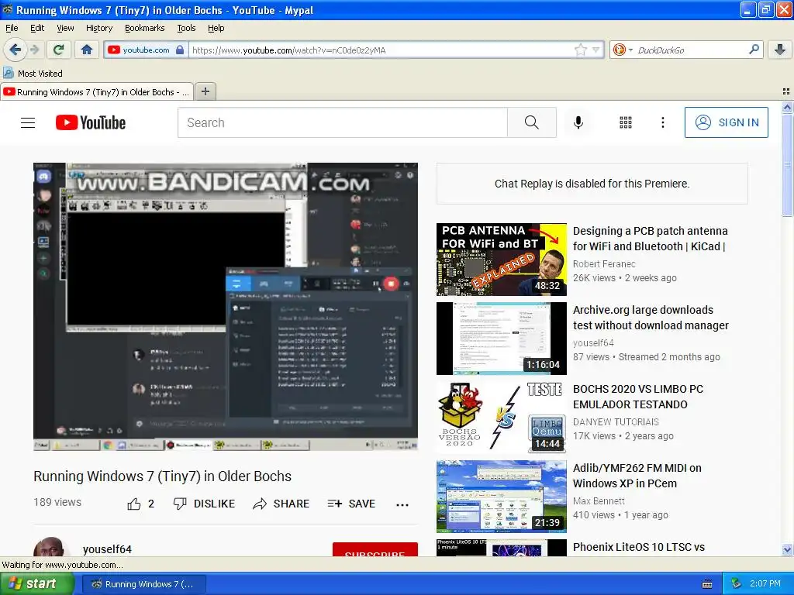Viewport: 794px width, 595px height.
Task: Click into the YouTube Search field
Action: [342, 122]
